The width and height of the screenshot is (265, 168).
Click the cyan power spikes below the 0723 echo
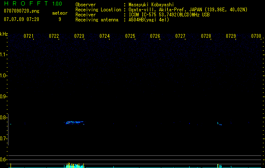coord(74,165)
